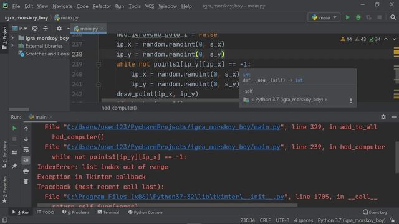Toggle soft-wrap in Run console
399x224 pixels.
pyautogui.click(x=26, y=150)
